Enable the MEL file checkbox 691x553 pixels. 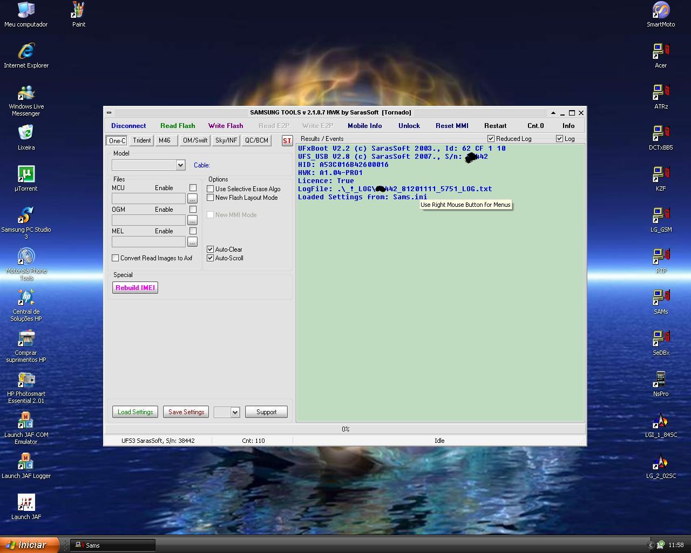[x=193, y=231]
